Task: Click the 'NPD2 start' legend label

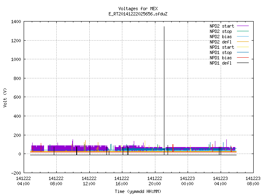Action: (222, 26)
